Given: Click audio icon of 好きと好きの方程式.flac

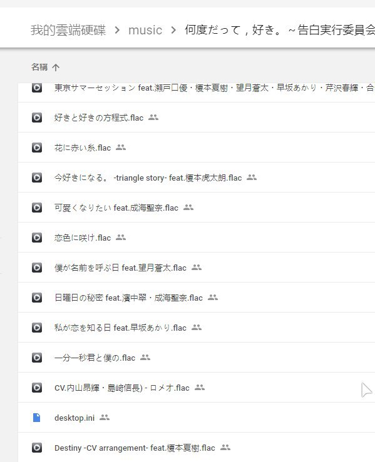Looking at the screenshot, I should [37, 118].
